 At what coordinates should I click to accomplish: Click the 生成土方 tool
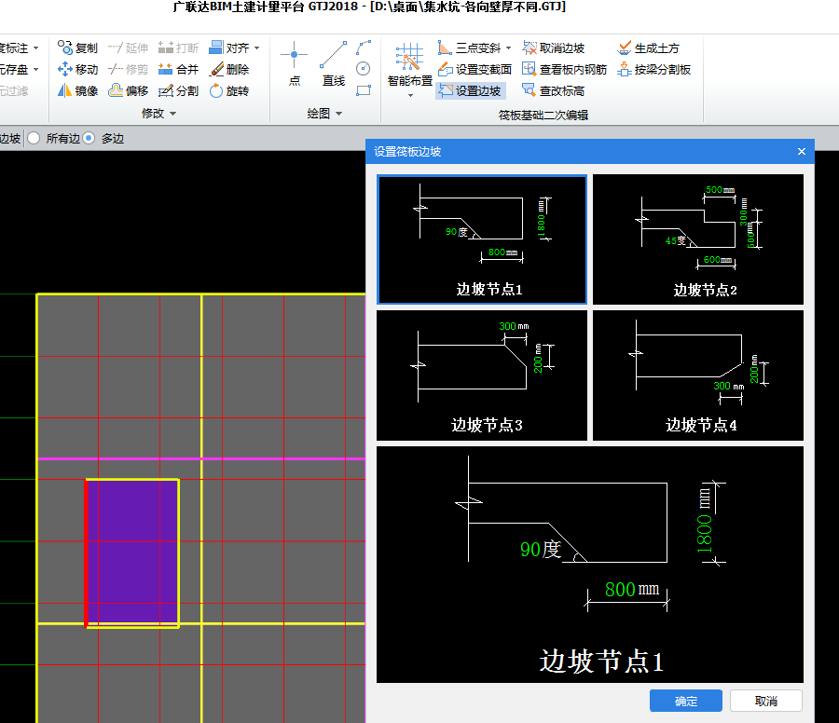[x=648, y=48]
